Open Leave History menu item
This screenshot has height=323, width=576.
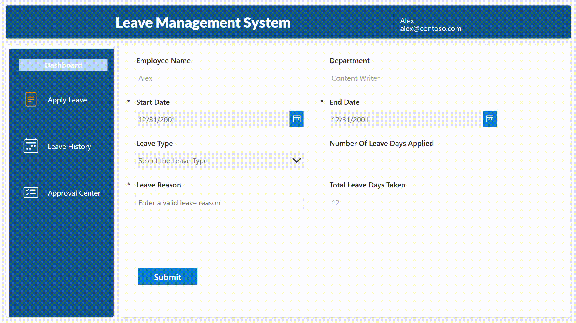(x=69, y=146)
